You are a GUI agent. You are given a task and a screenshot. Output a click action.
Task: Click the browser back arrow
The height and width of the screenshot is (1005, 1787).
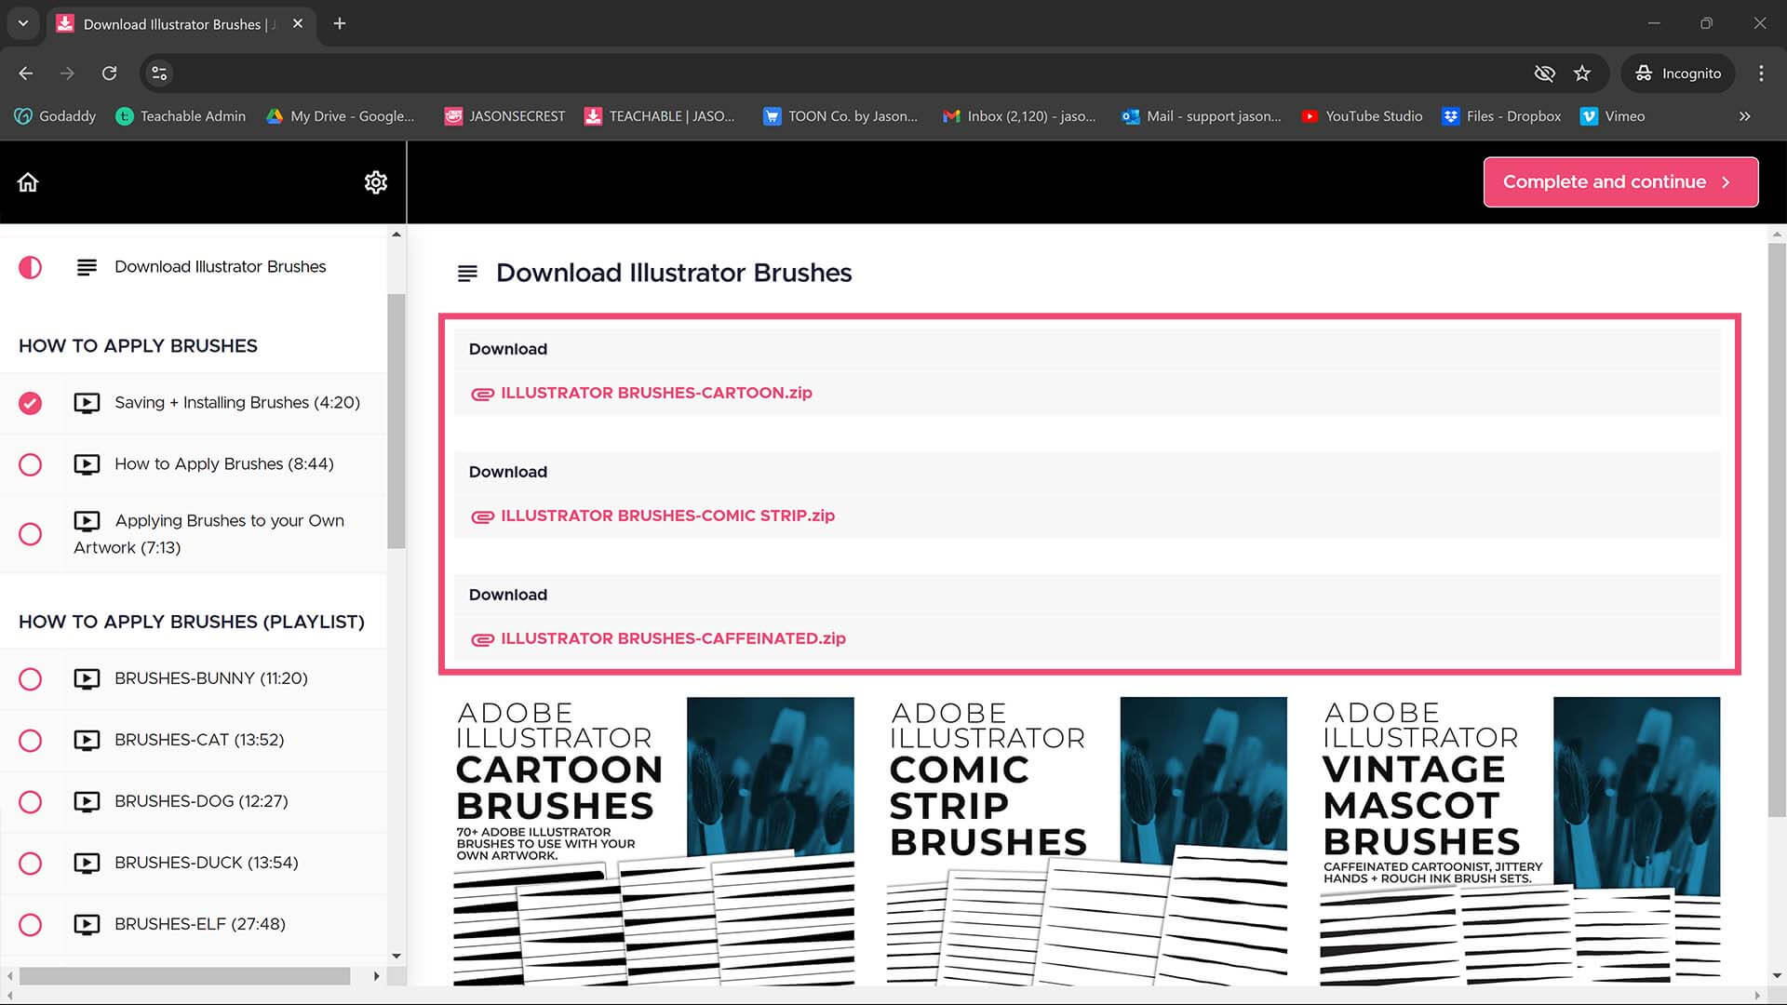click(x=26, y=74)
